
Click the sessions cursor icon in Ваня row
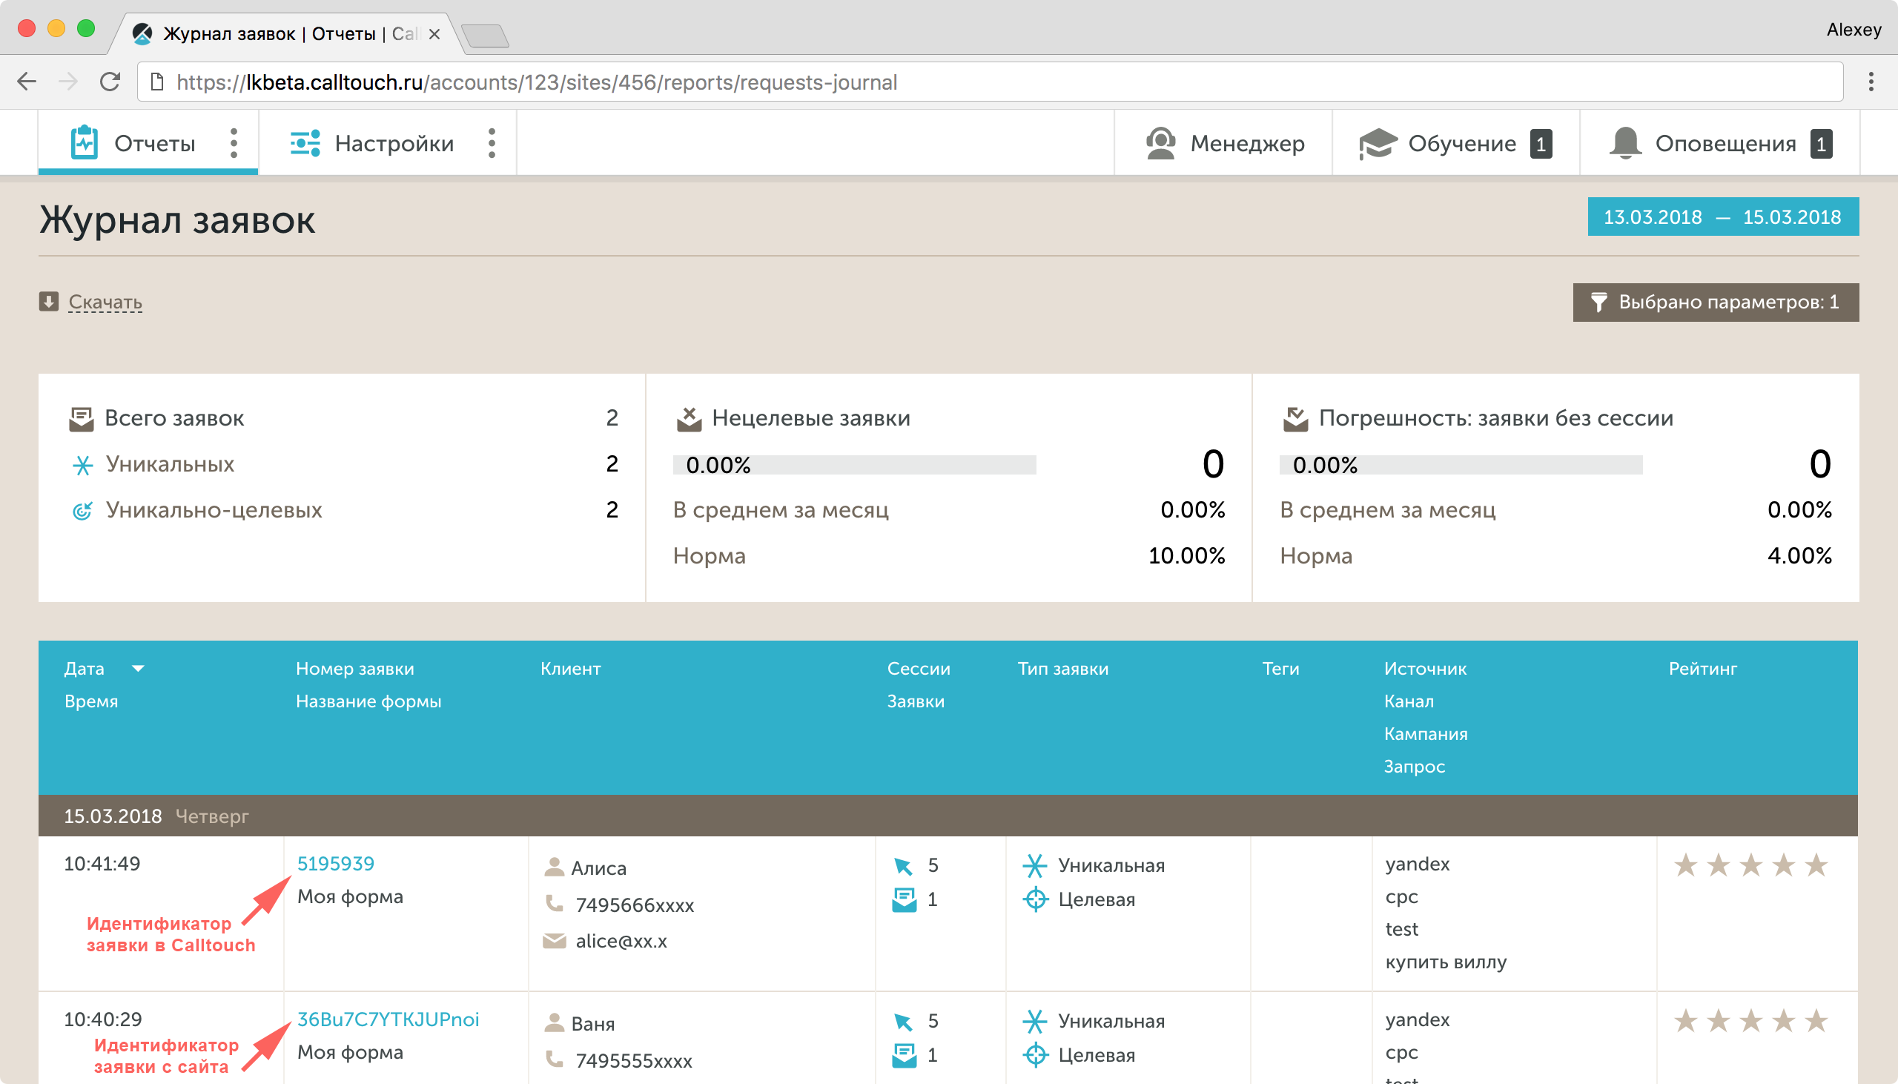coord(903,1021)
